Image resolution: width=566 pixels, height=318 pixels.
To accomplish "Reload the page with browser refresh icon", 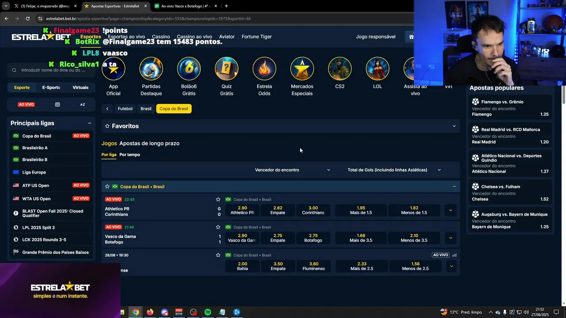I will point(27,19).
